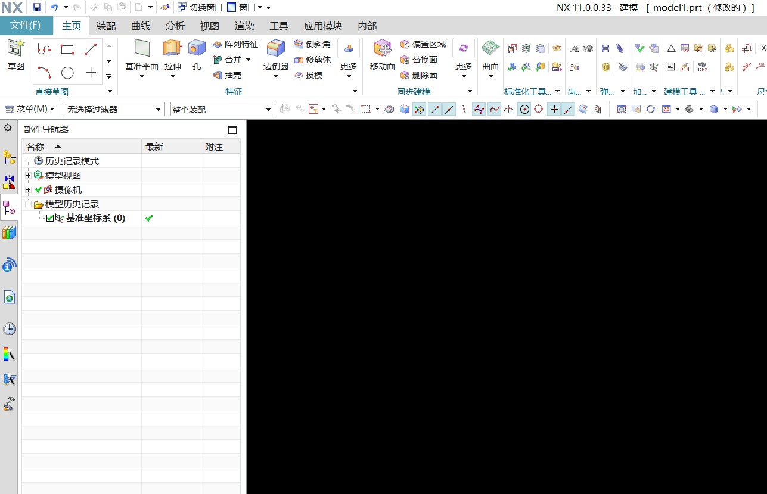Image resolution: width=767 pixels, height=494 pixels.
Task: Select the Rectangle sketch tool
Action: [x=67, y=49]
